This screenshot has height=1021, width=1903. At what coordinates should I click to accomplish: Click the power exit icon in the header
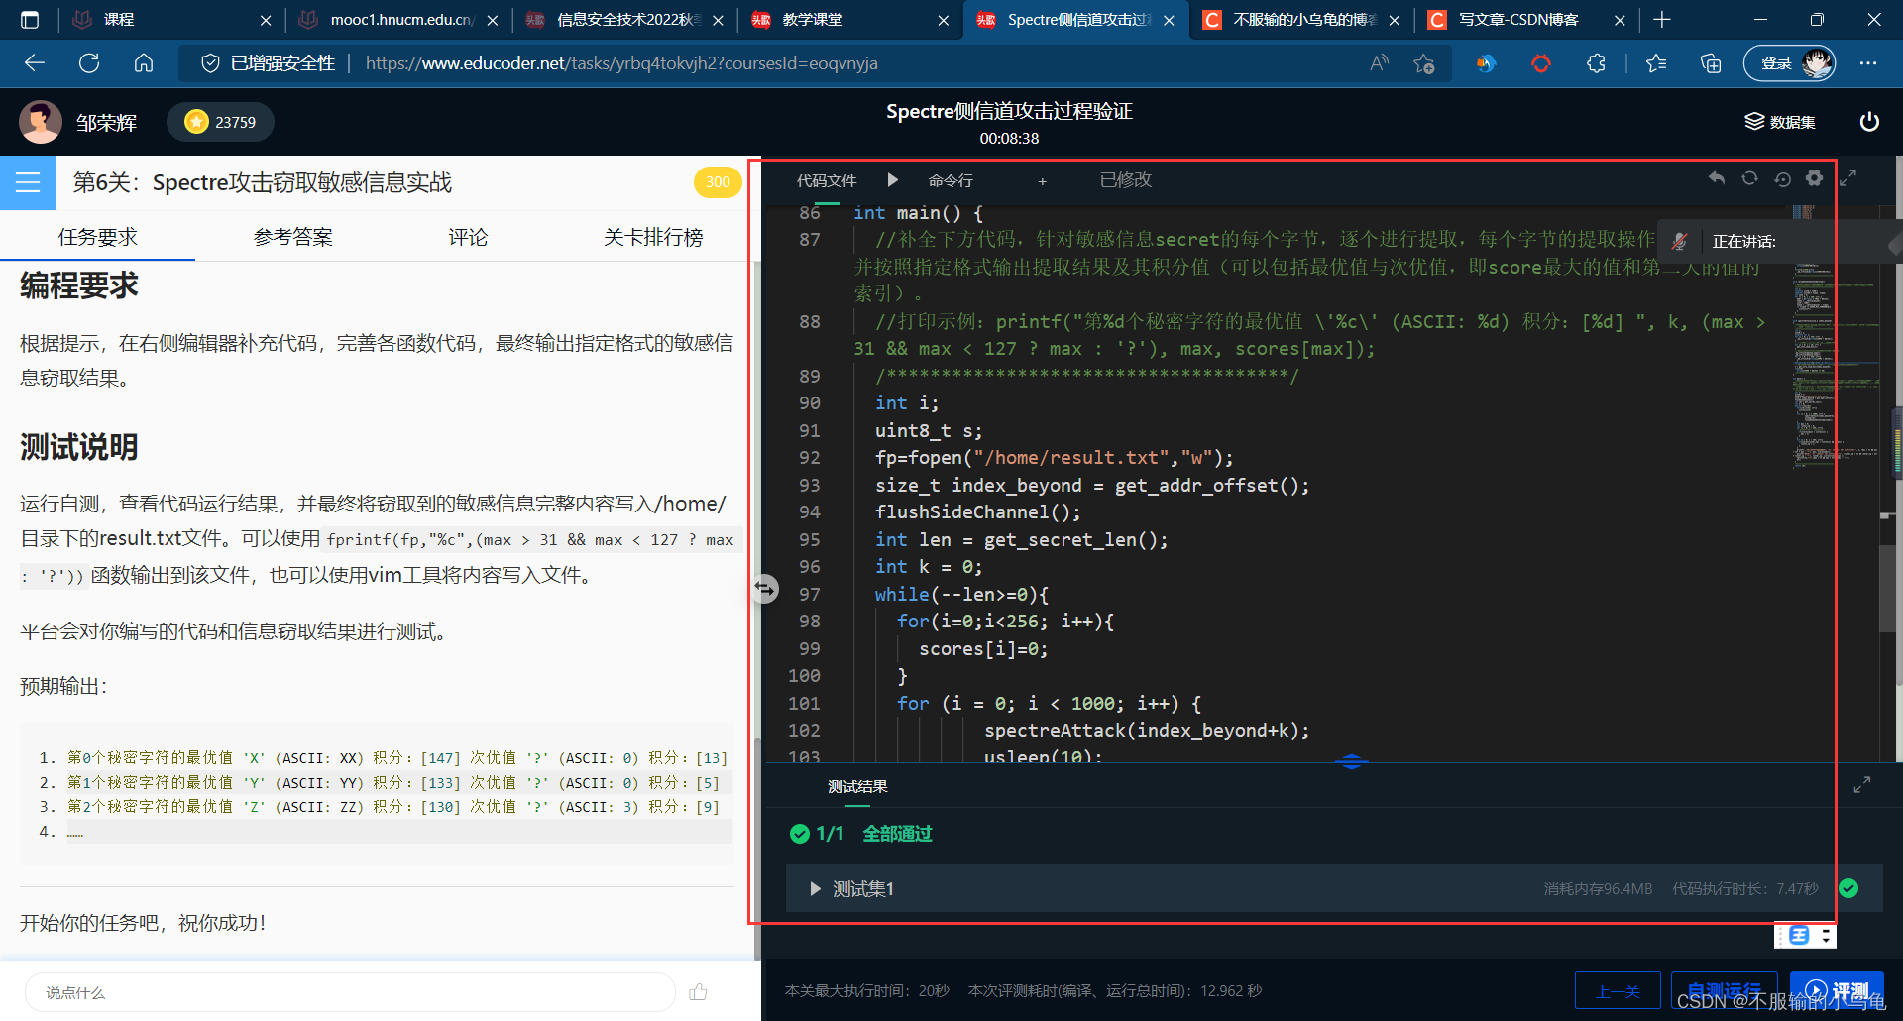(x=1869, y=122)
